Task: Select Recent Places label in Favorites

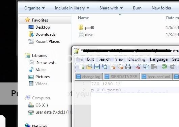Action: pos(48,41)
